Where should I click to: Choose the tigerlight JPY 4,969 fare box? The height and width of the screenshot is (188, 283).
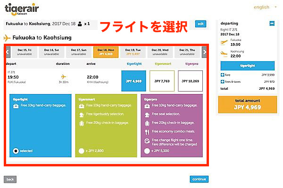pos(133,81)
